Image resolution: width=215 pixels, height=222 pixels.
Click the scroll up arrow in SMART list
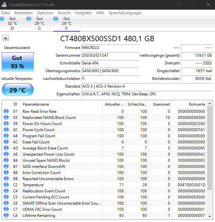[210, 103]
